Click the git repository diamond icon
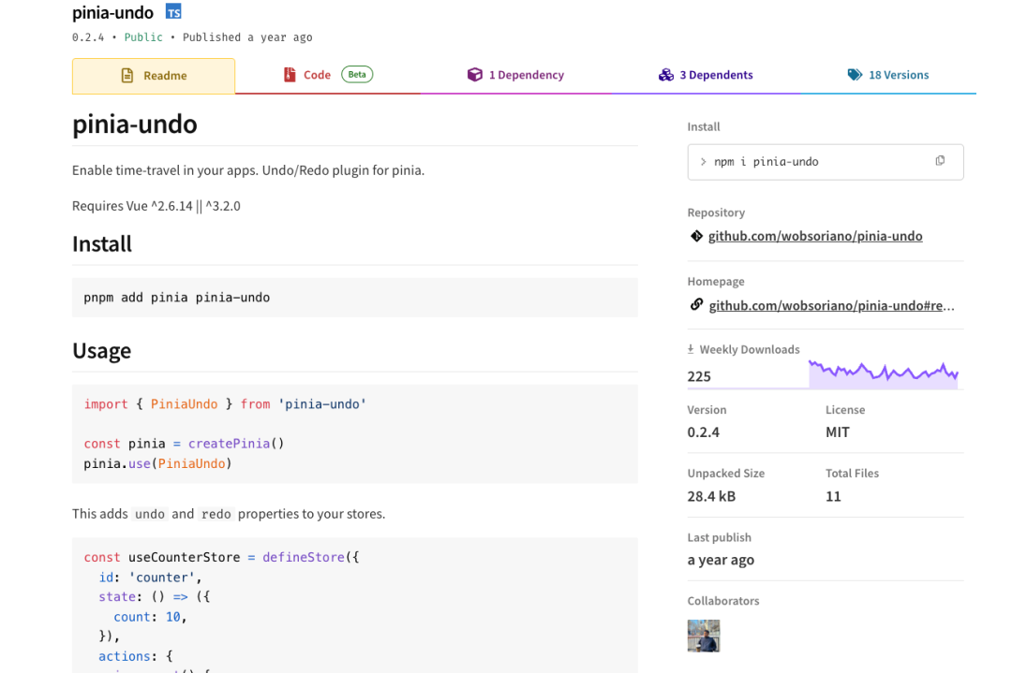The image size is (1012, 673). 696,236
